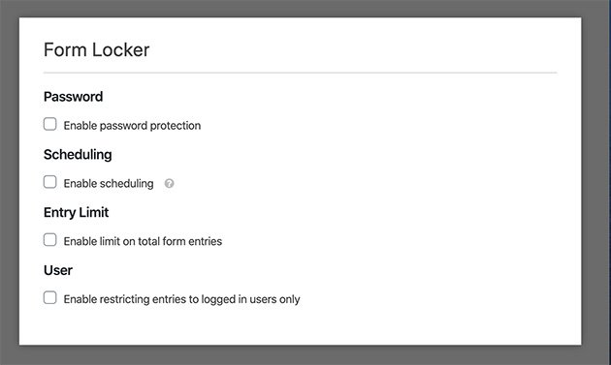Click the Entry Limit section heading

pyautogui.click(x=76, y=212)
